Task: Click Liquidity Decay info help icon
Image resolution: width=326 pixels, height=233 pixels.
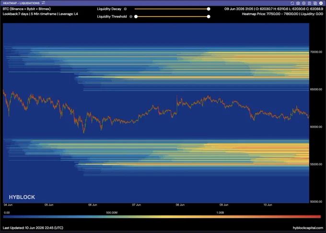Action: pos(125,9)
